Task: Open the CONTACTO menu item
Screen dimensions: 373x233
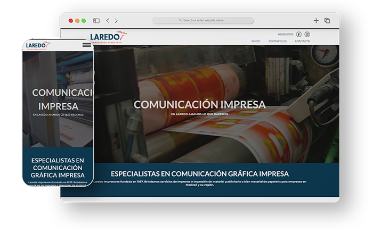Action: (302, 41)
